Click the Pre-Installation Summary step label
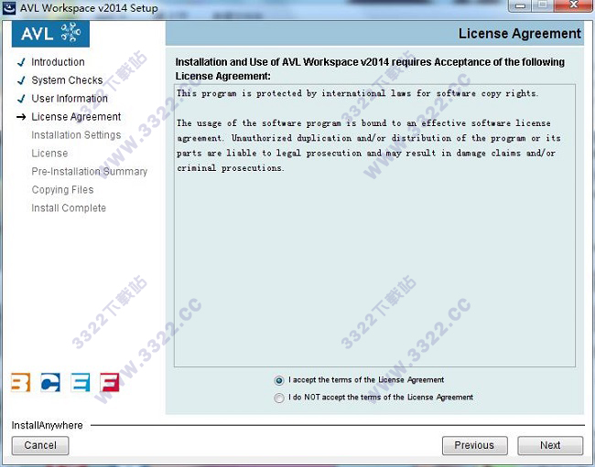The height and width of the screenshot is (467, 595). [x=89, y=172]
